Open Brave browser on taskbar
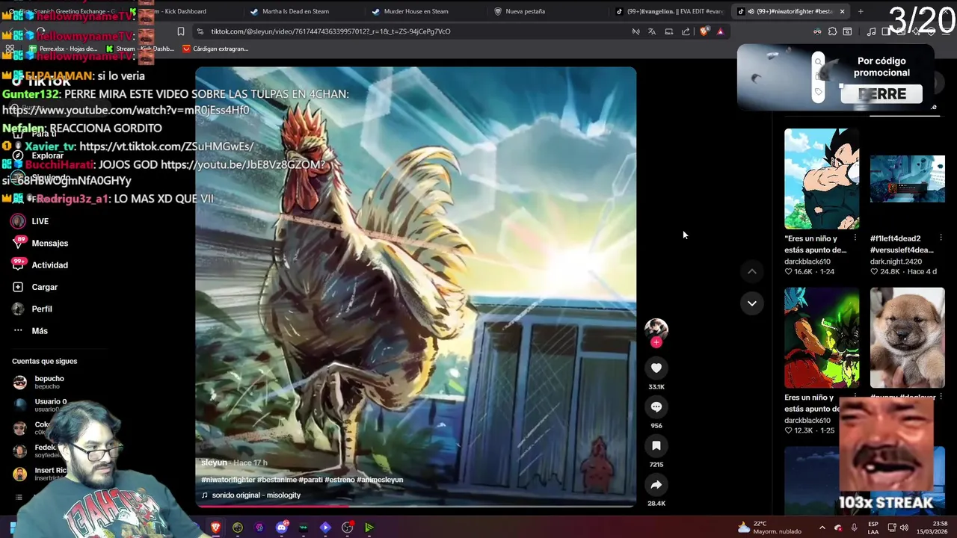 [x=215, y=528]
